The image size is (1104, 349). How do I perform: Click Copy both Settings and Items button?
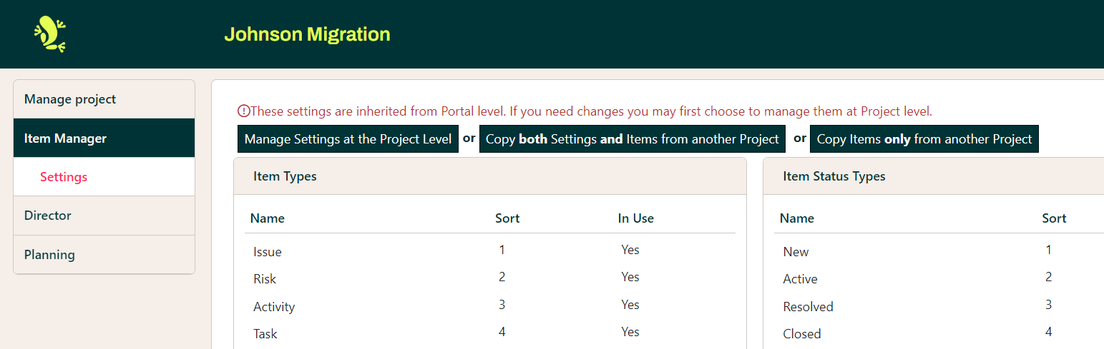(632, 139)
